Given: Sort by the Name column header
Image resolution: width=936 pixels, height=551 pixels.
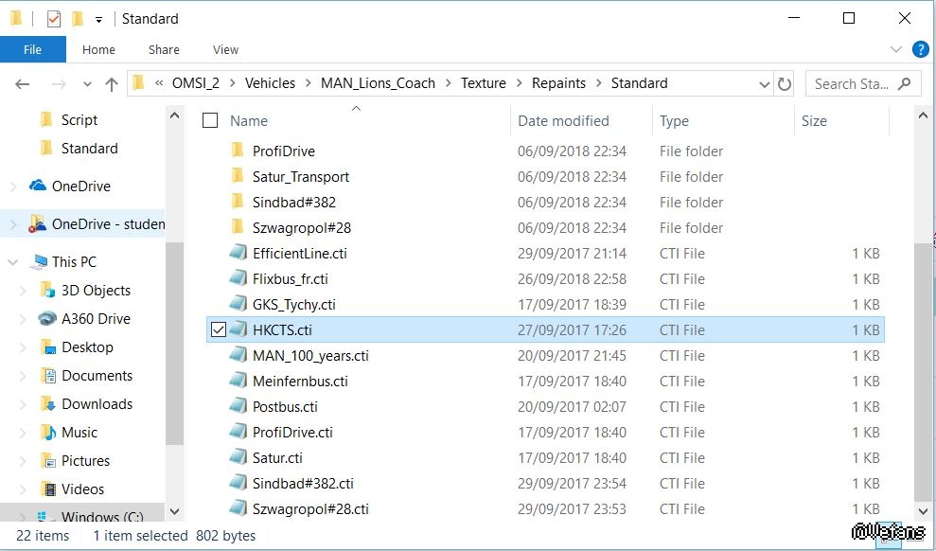Looking at the screenshot, I should (249, 120).
